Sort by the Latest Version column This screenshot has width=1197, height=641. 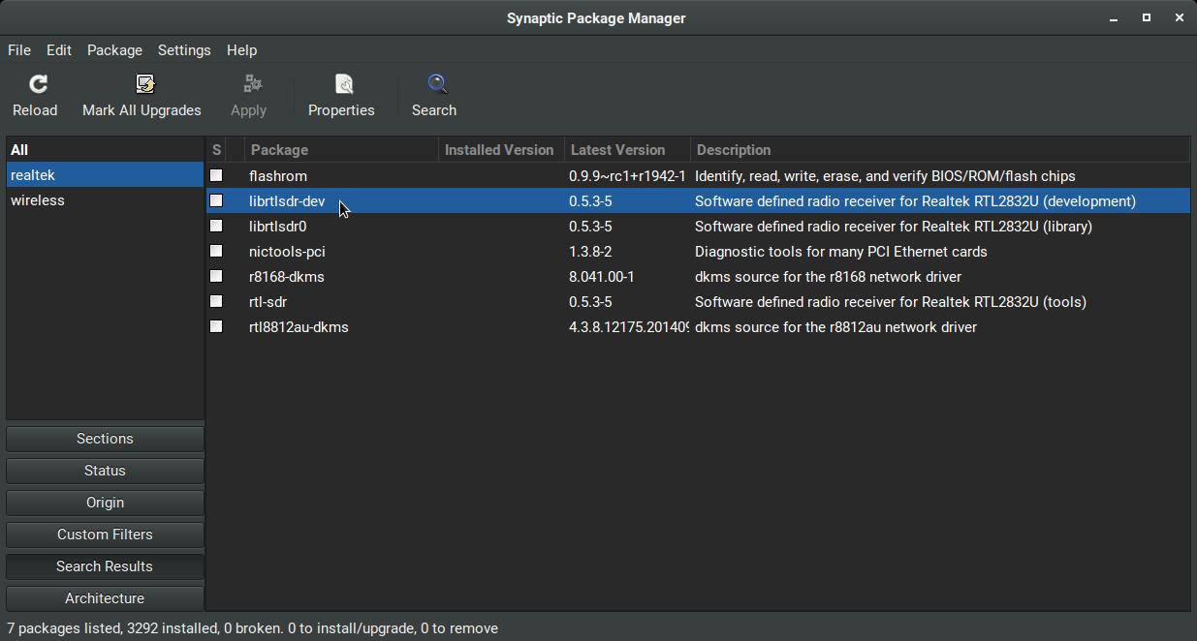pos(617,150)
